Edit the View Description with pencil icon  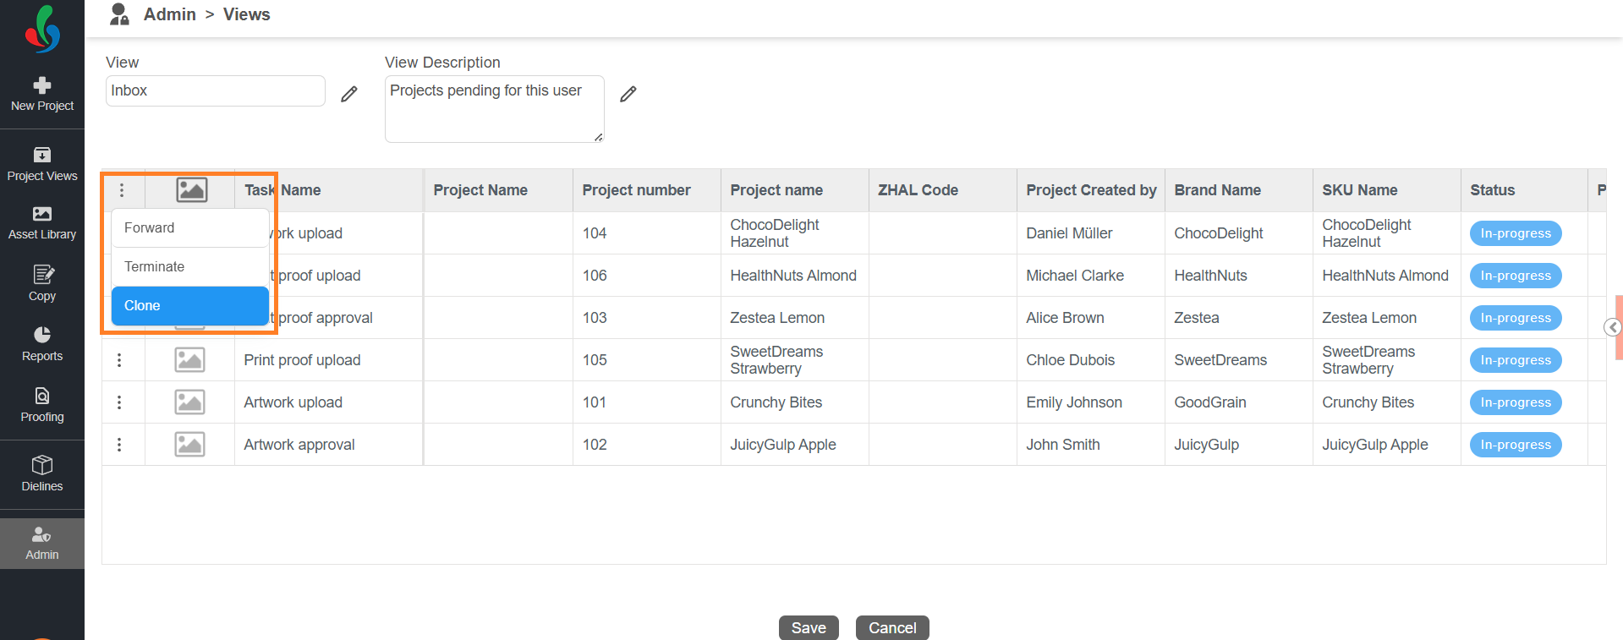[628, 94]
